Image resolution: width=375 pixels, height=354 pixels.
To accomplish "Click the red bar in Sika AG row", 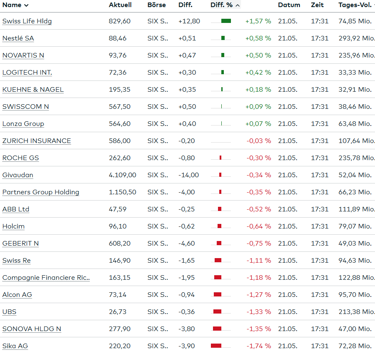I will [216, 346].
